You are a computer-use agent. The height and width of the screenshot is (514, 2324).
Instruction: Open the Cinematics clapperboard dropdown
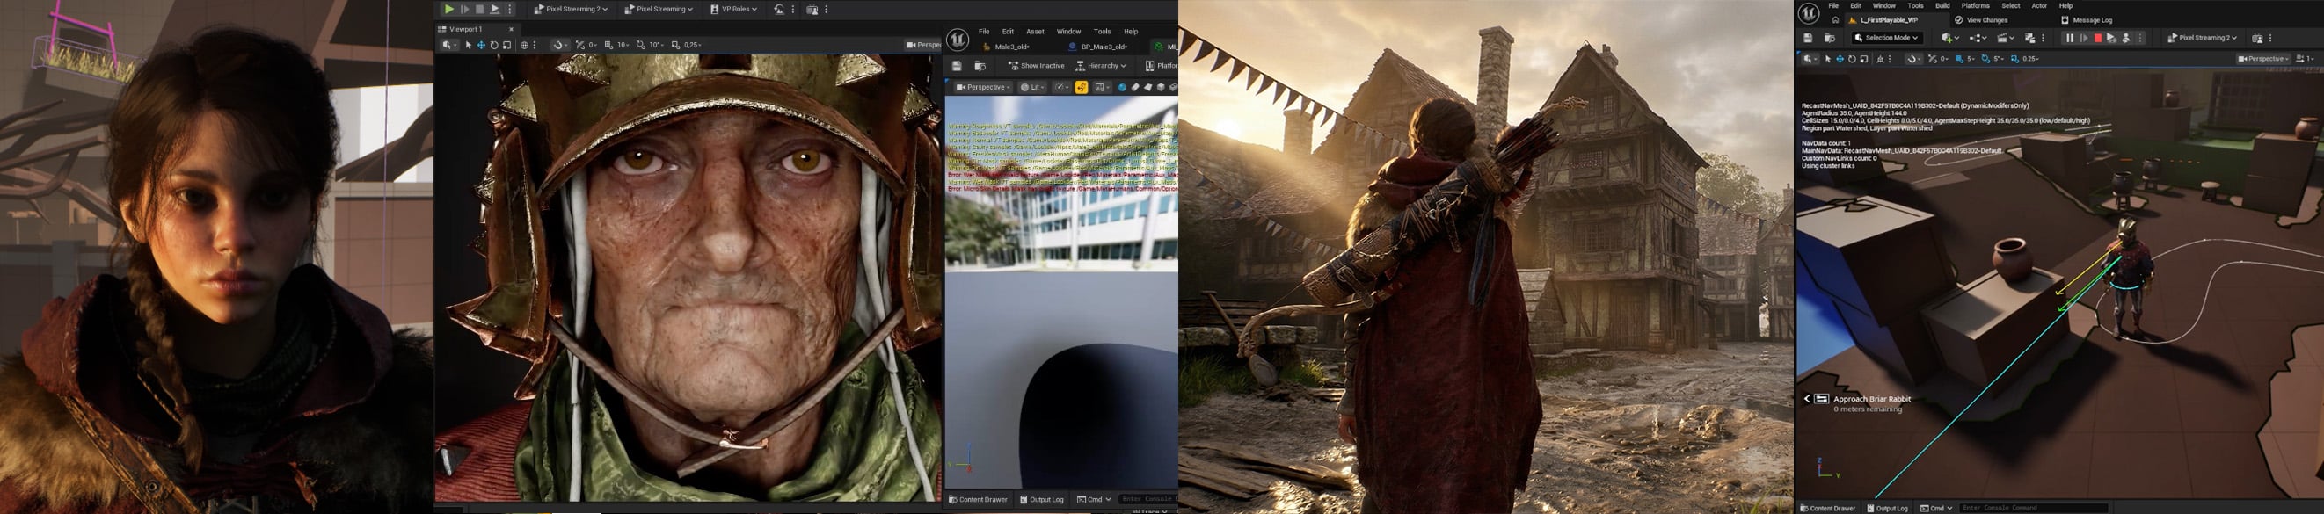click(2006, 38)
